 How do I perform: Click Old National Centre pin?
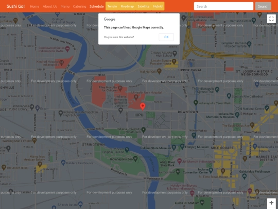point(267,108)
